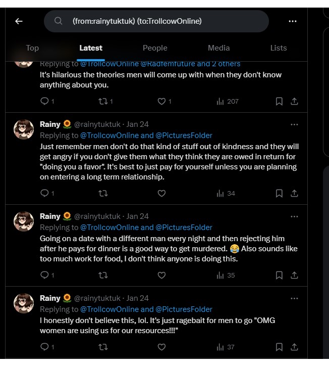The height and width of the screenshot is (366, 329).
Task: Open Rainy's profile avatar on 'Just remember' tweet
Action: click(24, 130)
